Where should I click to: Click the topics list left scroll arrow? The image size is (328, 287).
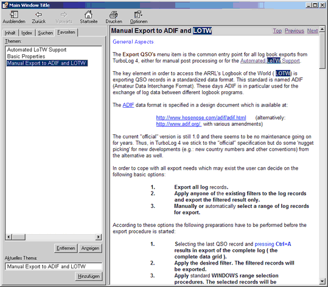[9, 237]
